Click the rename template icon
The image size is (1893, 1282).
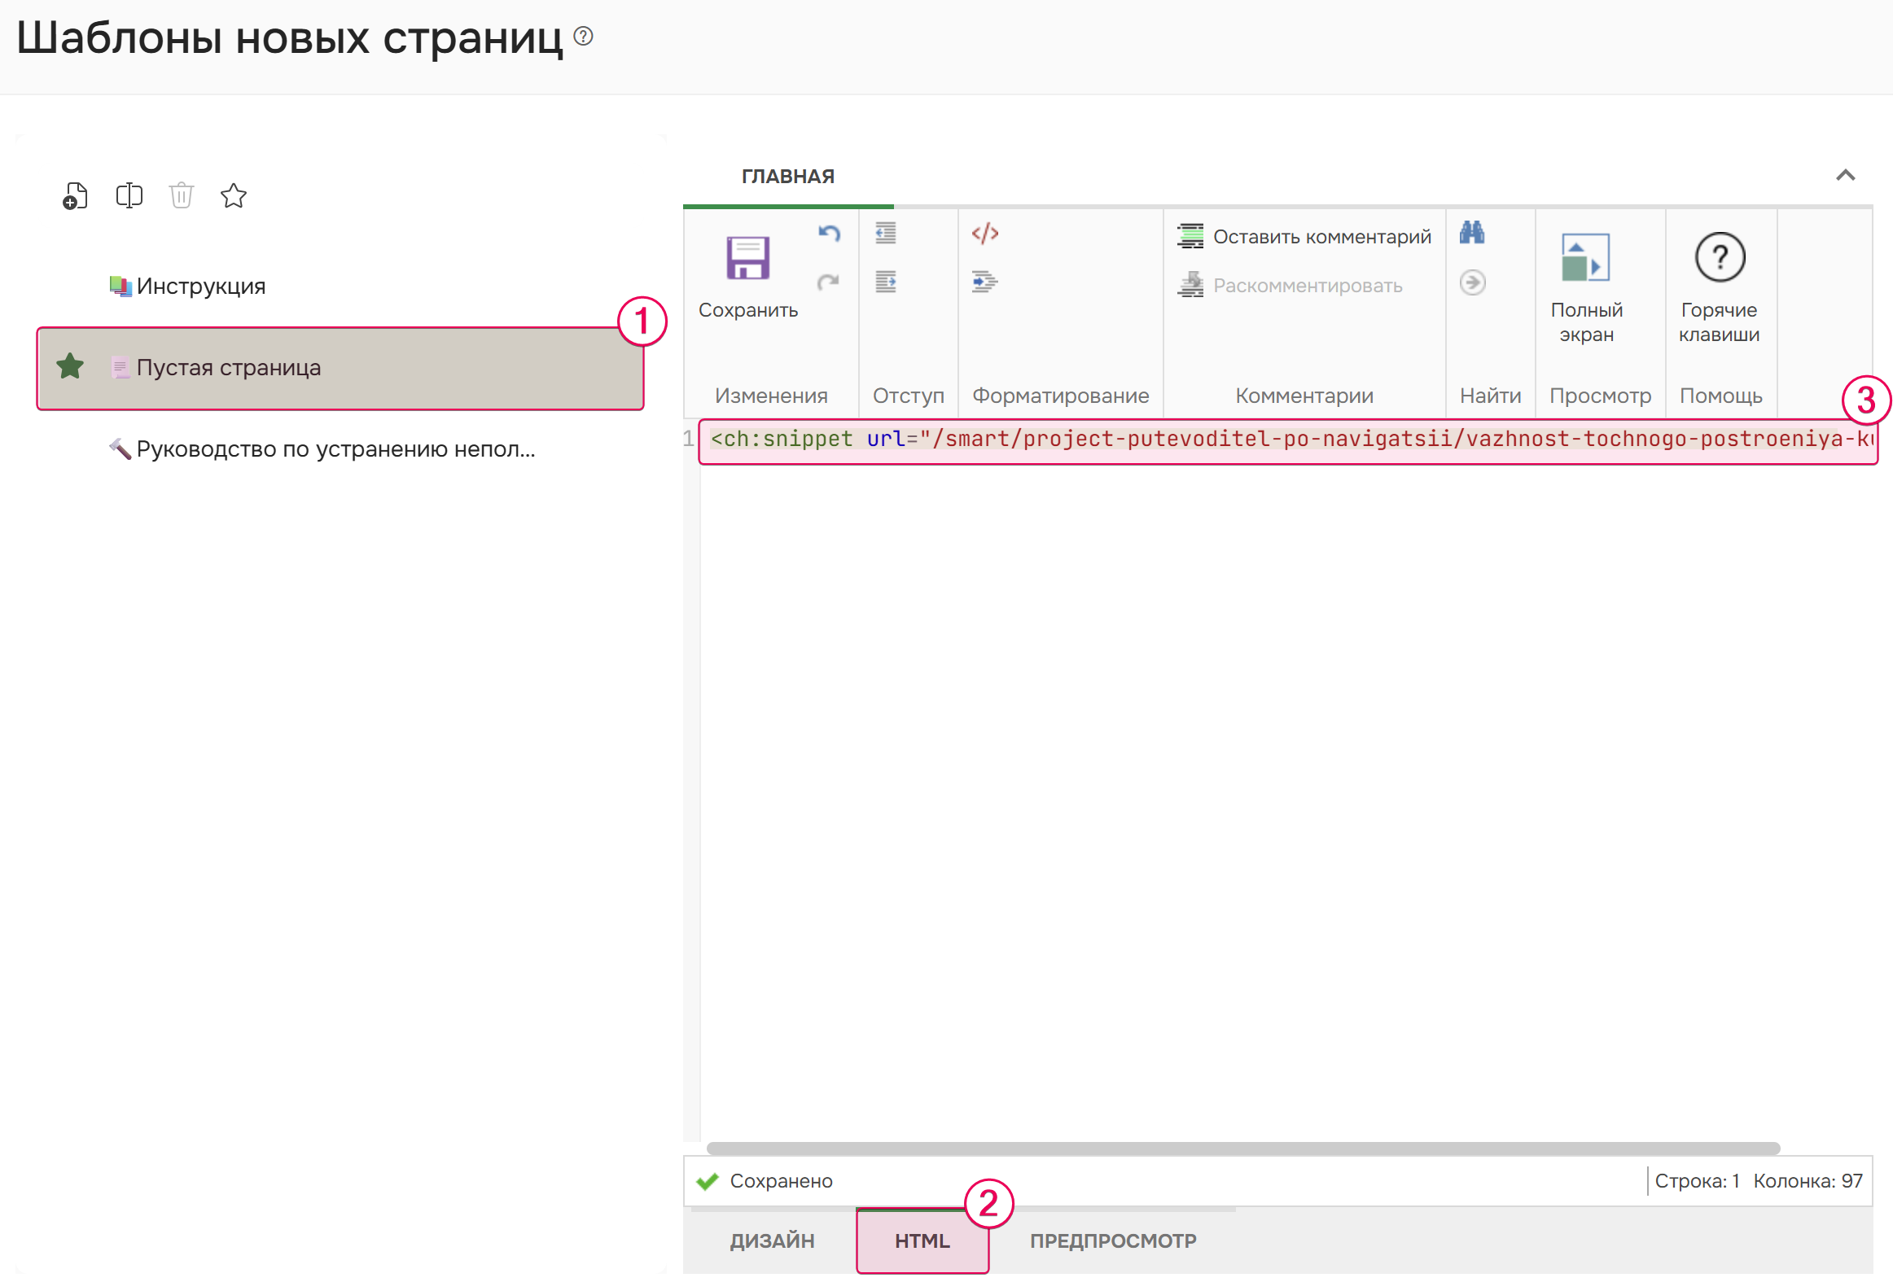129,196
